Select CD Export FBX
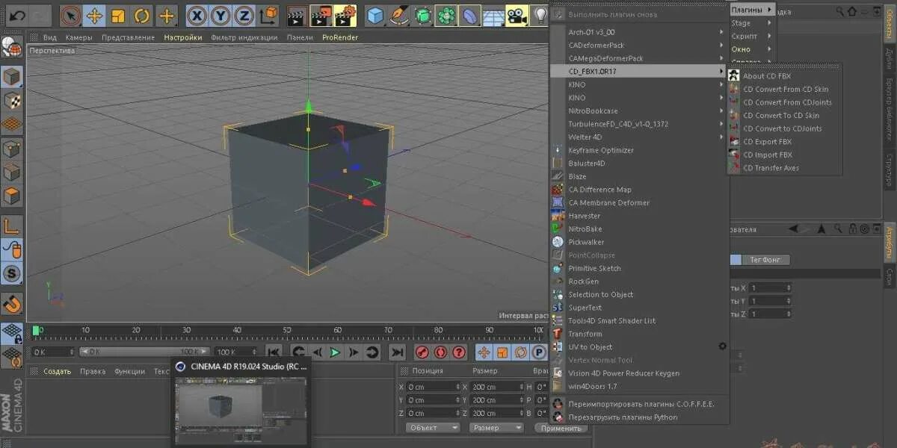Screen dimensions: 897x448 [785, 141]
